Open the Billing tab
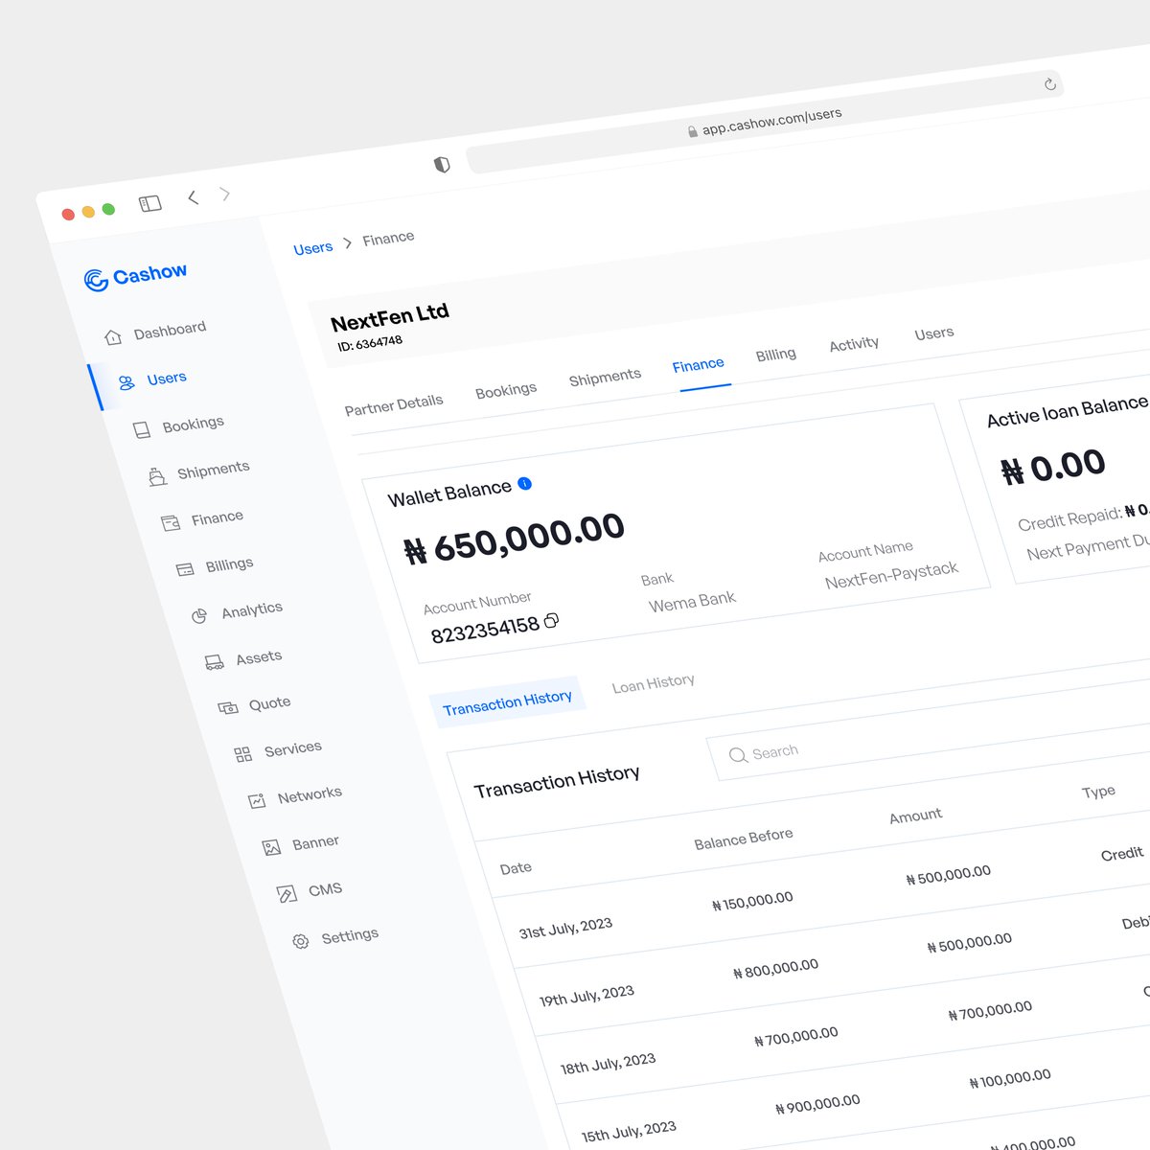Viewport: 1150px width, 1150px height. 776,355
